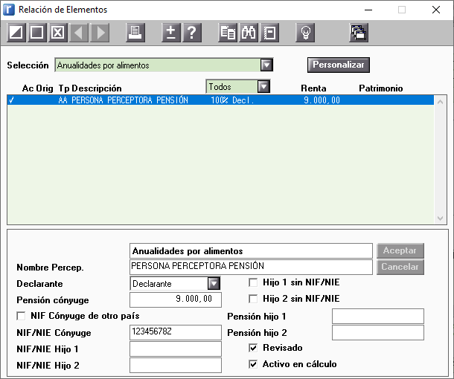Open help with the question mark icon
Viewport: 454px width, 379px height.
point(192,33)
